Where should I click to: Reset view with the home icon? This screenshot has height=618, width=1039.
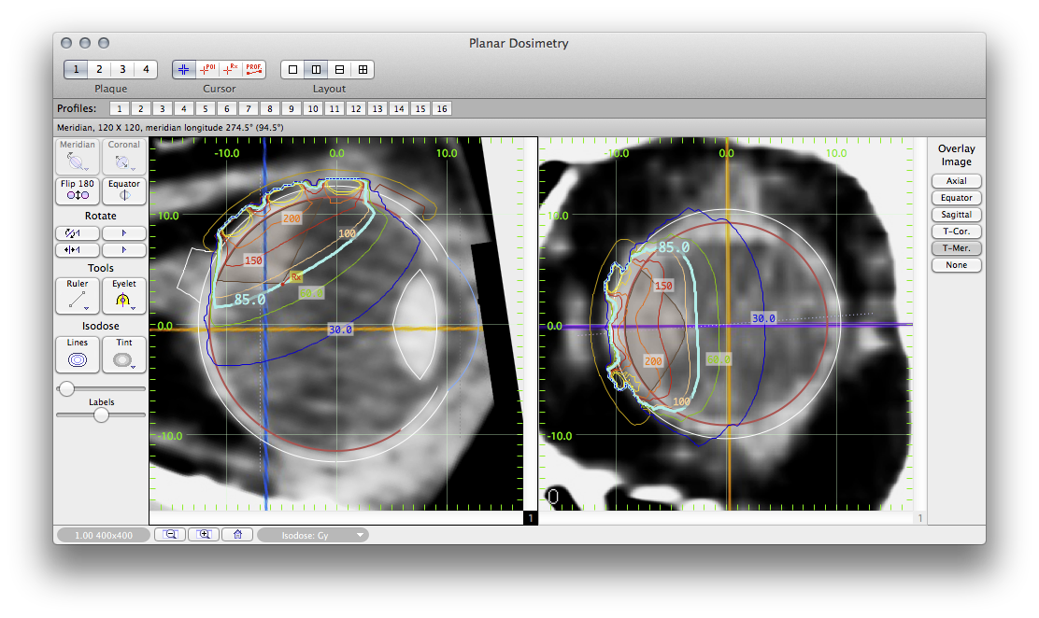click(237, 535)
